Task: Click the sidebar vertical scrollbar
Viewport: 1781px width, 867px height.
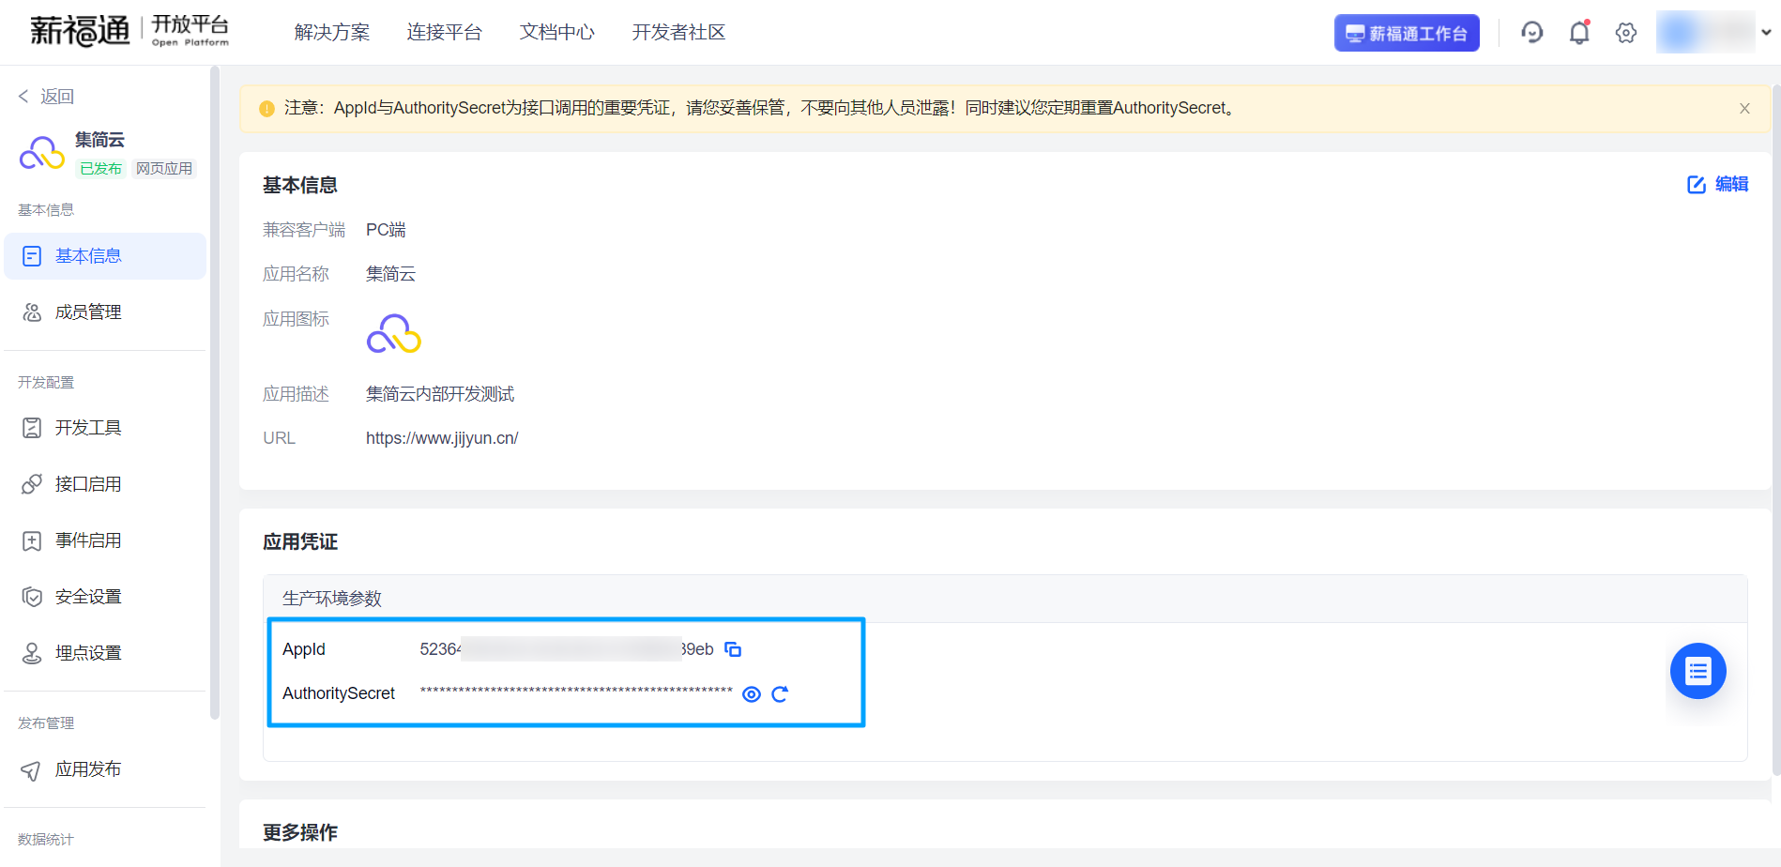Action: [x=215, y=392]
